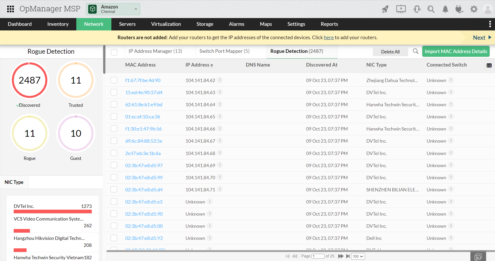The image size is (495, 261).
Task: Open the column chooser grid icon above Connected Switch
Action: (x=489, y=65)
